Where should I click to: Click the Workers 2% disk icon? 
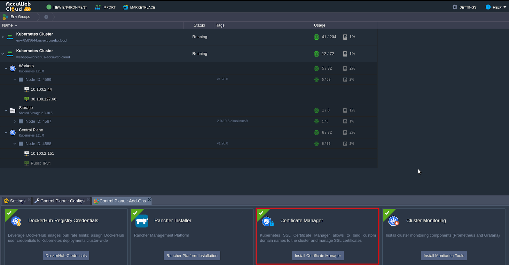345,68
